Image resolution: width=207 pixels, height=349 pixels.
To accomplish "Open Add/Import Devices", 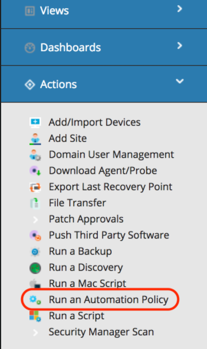I will click(x=94, y=123).
